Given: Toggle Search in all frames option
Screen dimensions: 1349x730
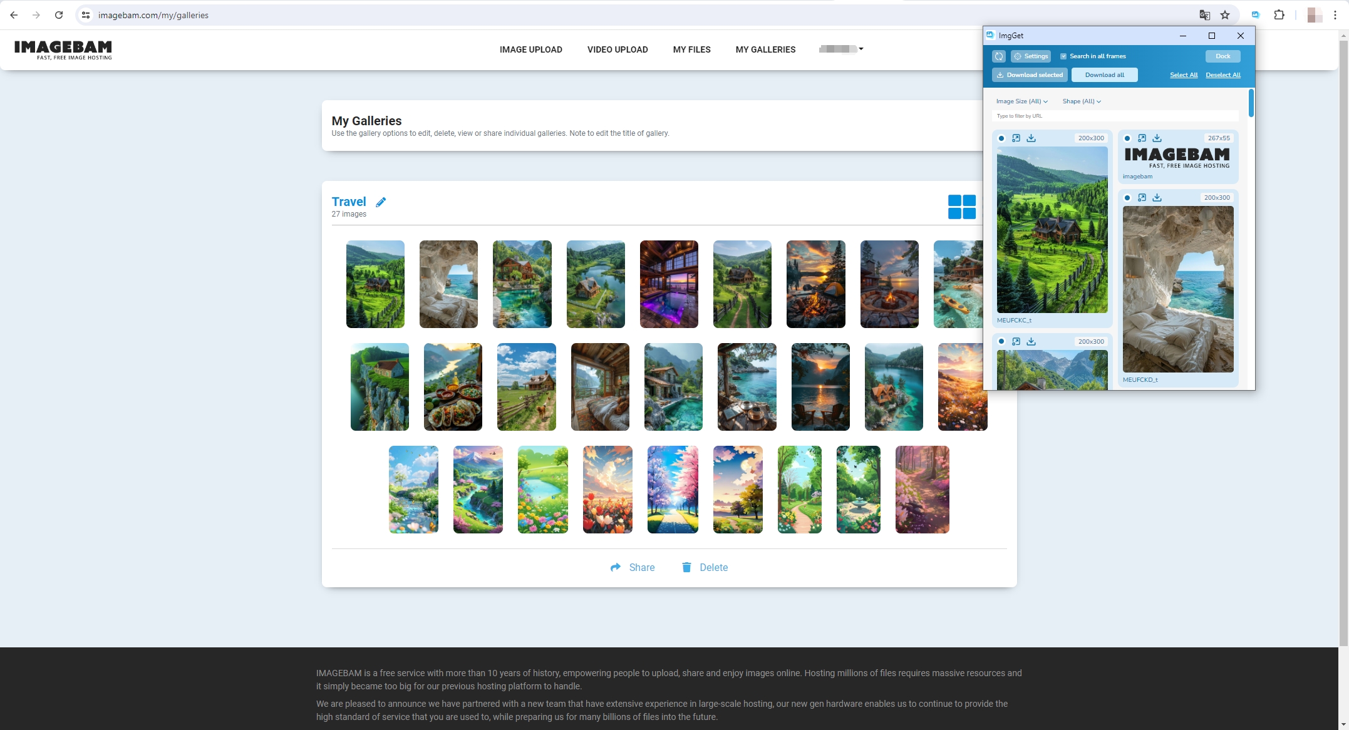Looking at the screenshot, I should coord(1063,56).
